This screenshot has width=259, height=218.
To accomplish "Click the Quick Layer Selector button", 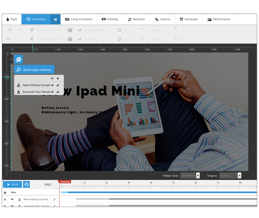I will 34,69.
